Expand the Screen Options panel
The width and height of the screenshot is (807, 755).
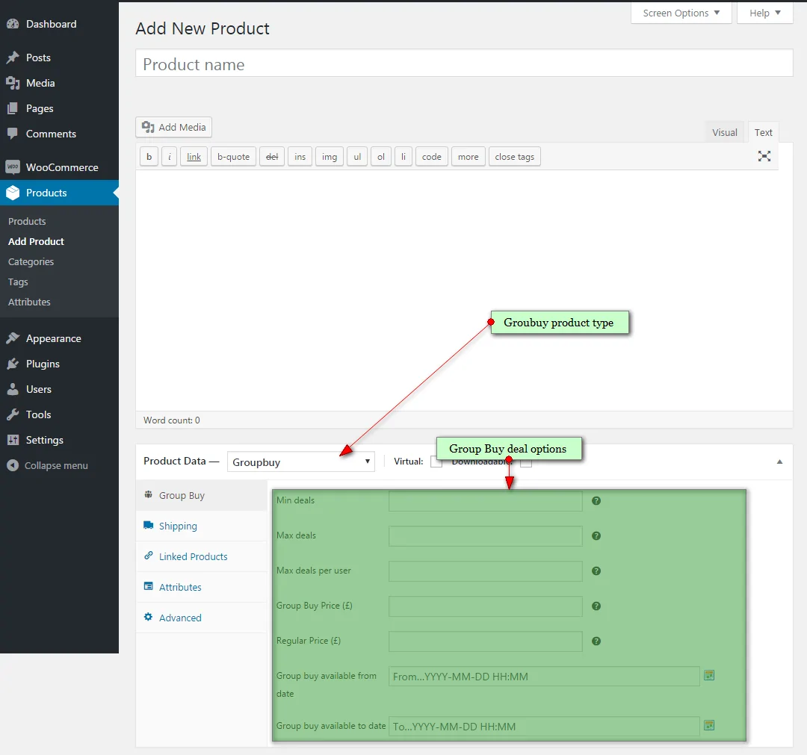coord(681,13)
